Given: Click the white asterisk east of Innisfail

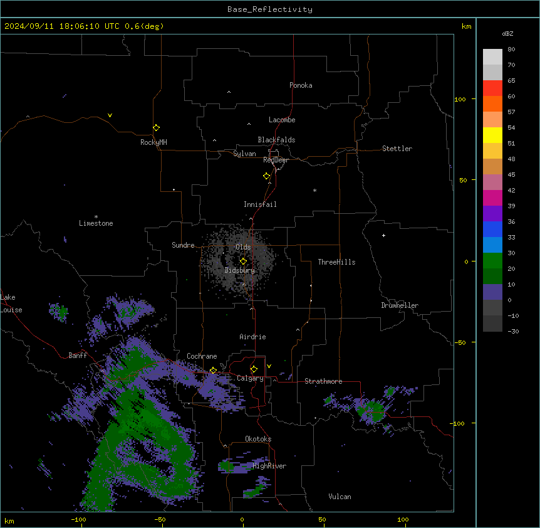Looking at the screenshot, I should [x=314, y=190].
